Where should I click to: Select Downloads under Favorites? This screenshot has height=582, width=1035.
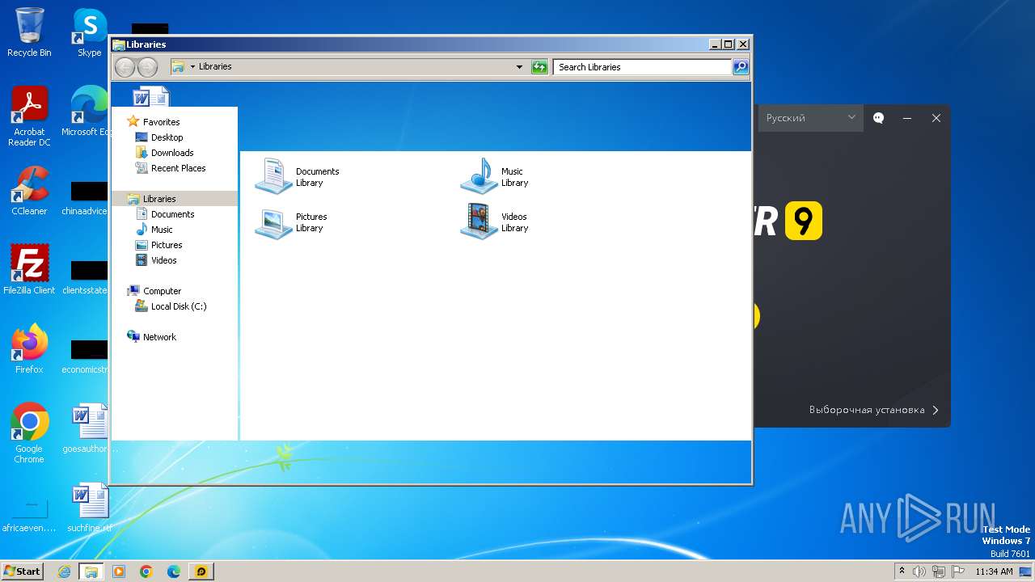coord(171,153)
